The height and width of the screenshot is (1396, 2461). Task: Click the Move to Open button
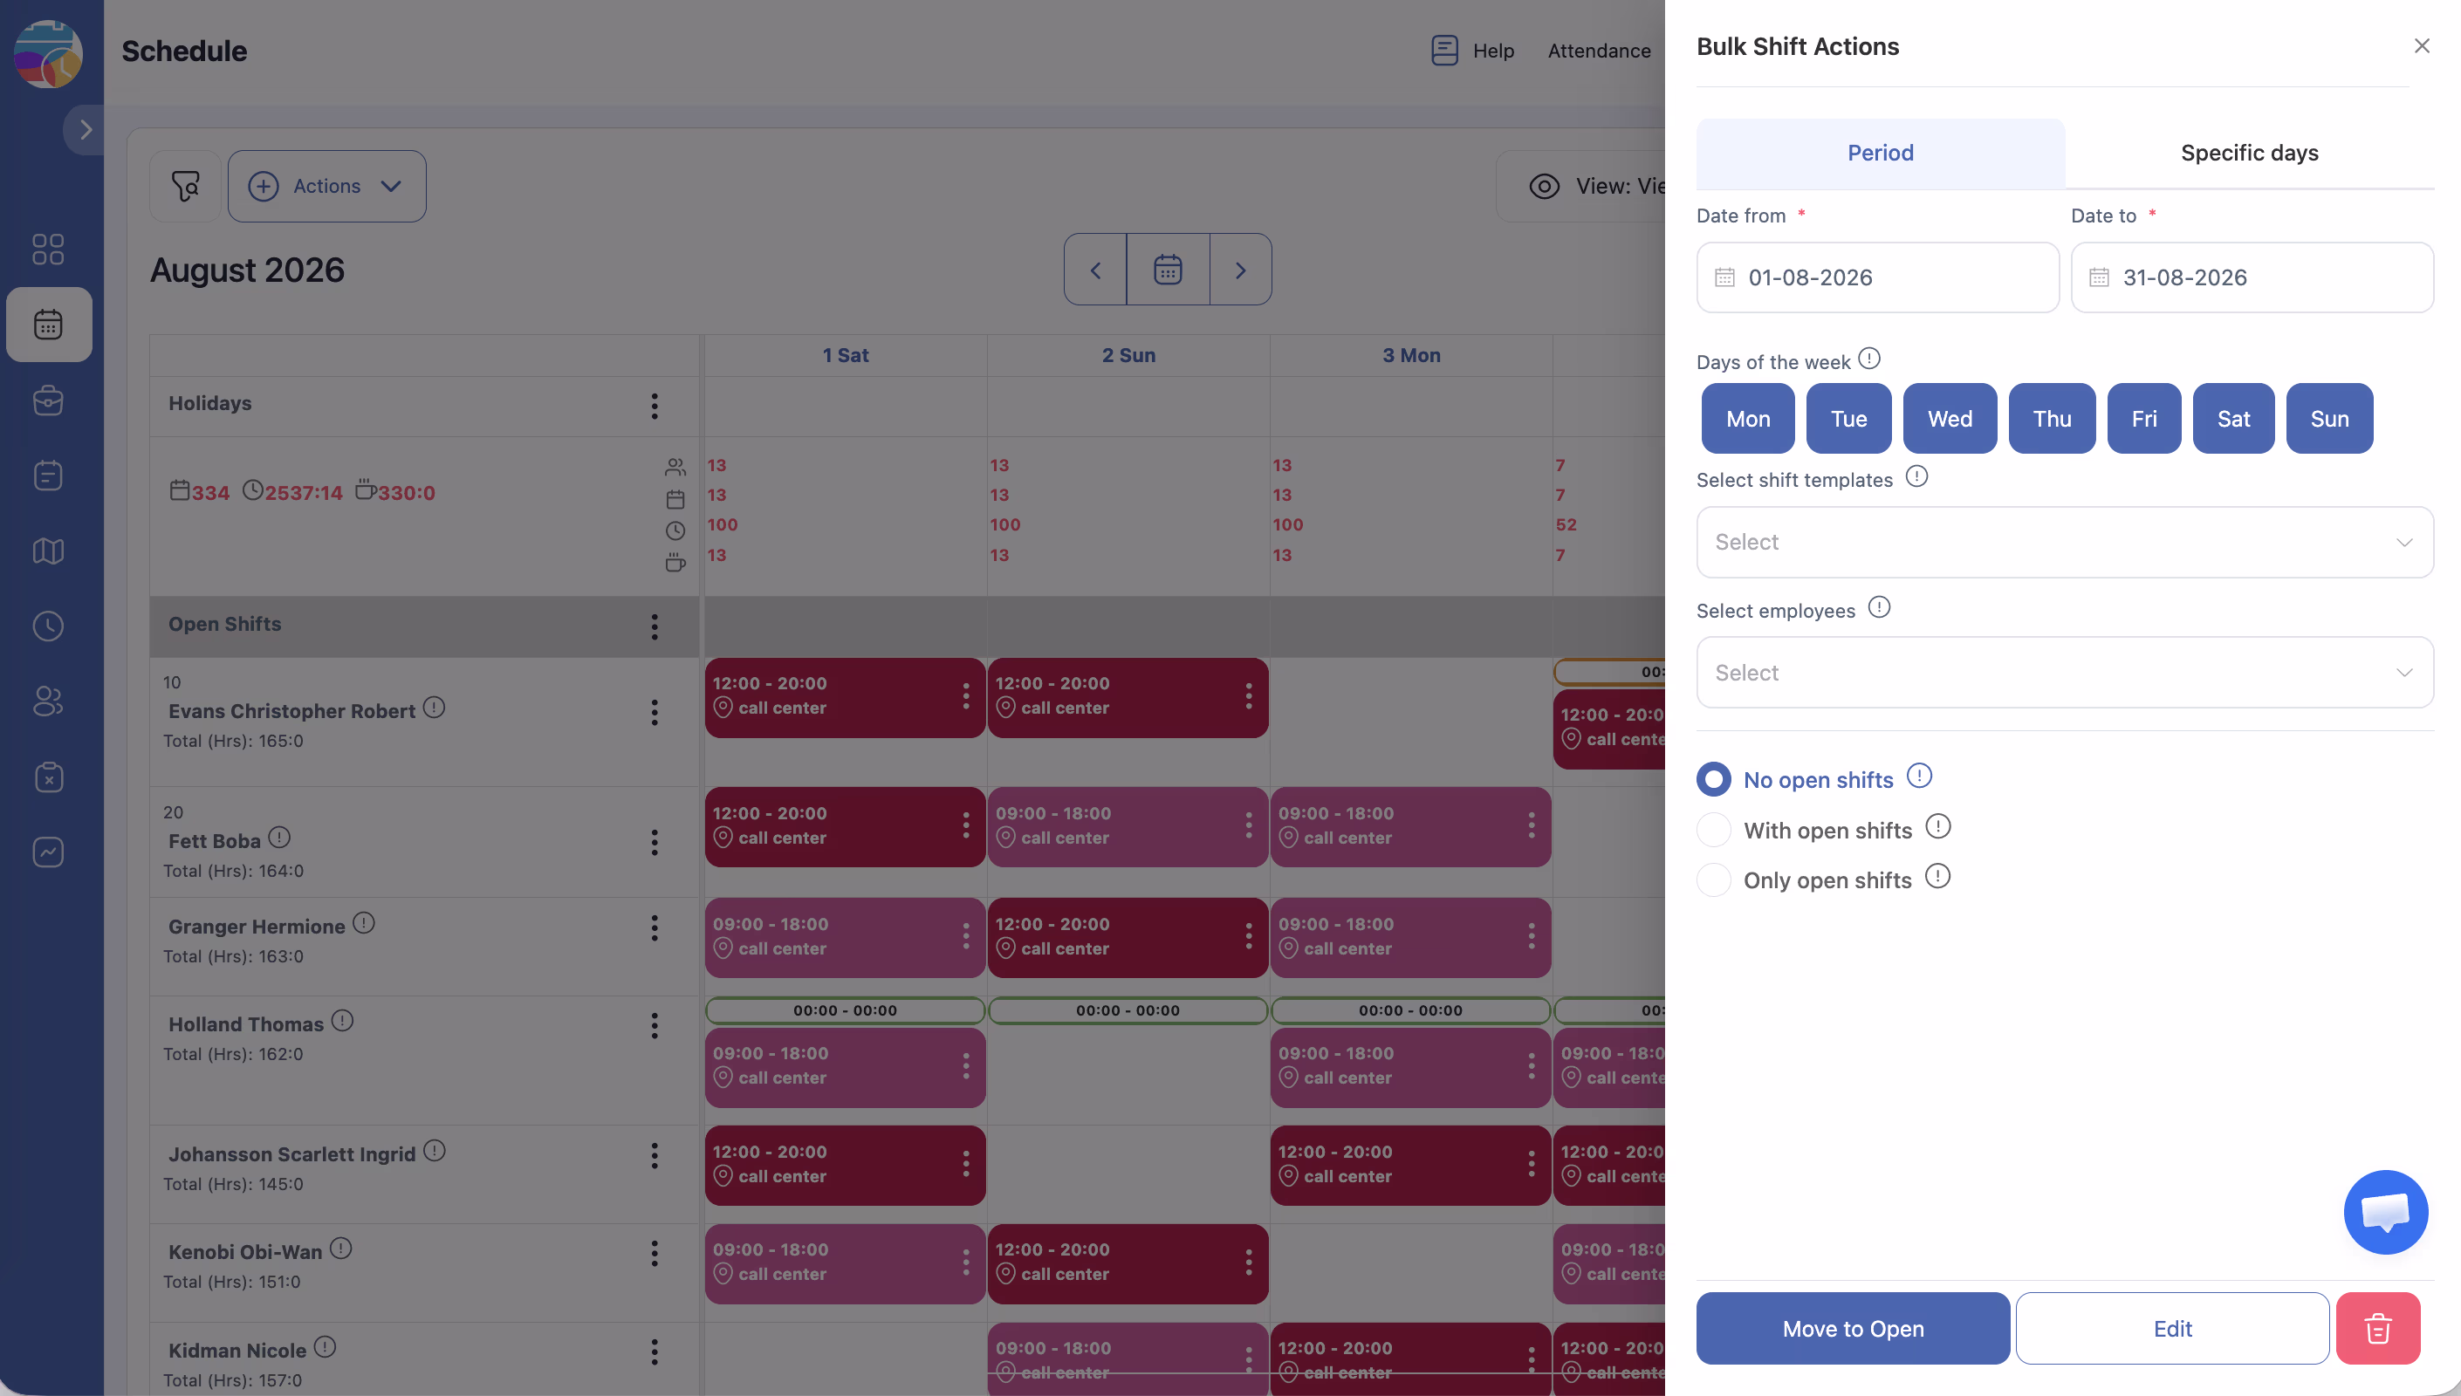tap(1852, 1328)
